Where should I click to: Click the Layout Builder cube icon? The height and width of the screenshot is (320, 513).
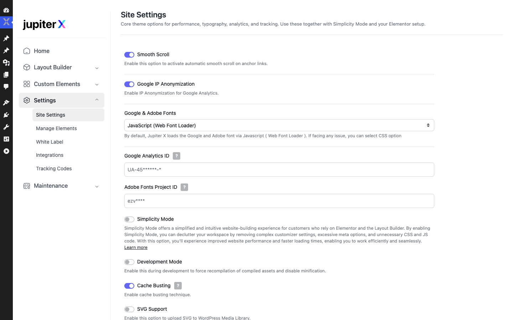(27, 67)
